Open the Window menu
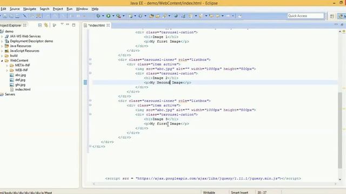The width and height of the screenshot is (346, 194). [82, 9]
